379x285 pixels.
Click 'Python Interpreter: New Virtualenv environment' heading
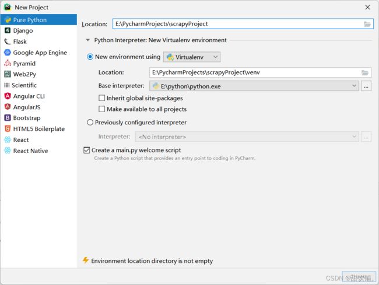[x=160, y=40]
